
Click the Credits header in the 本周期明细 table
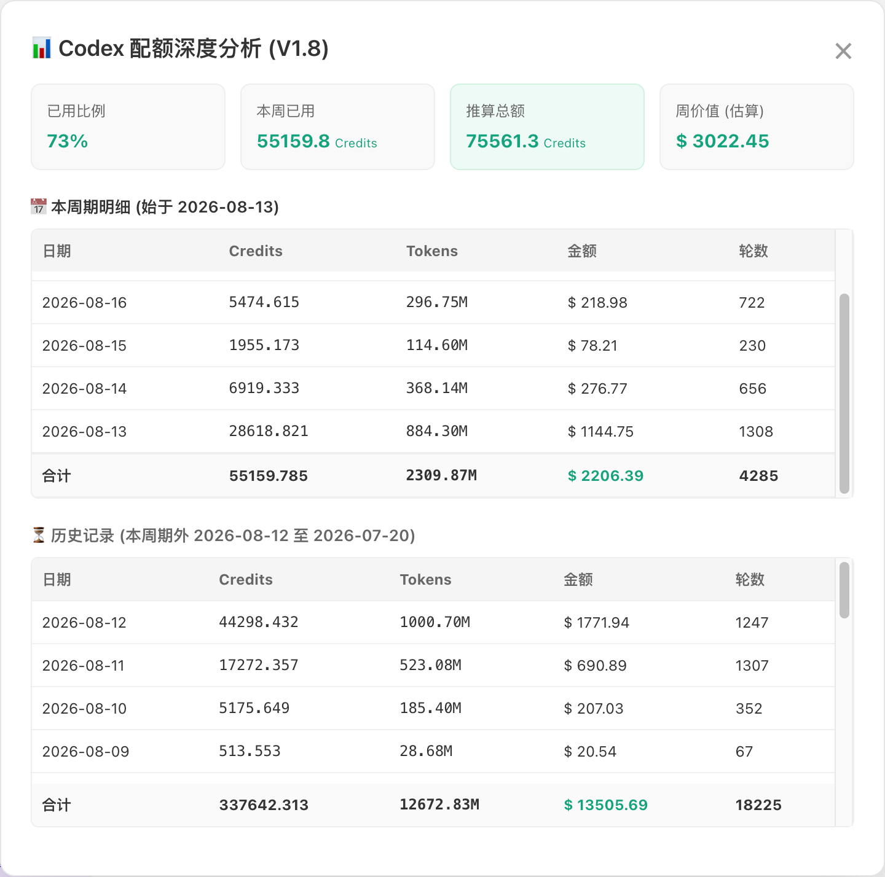[x=256, y=251]
